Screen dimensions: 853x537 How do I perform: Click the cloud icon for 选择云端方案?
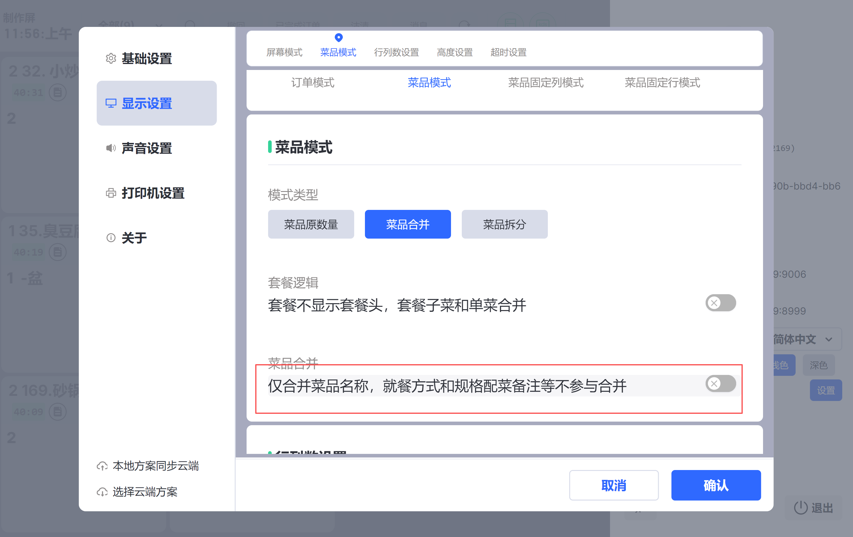103,492
